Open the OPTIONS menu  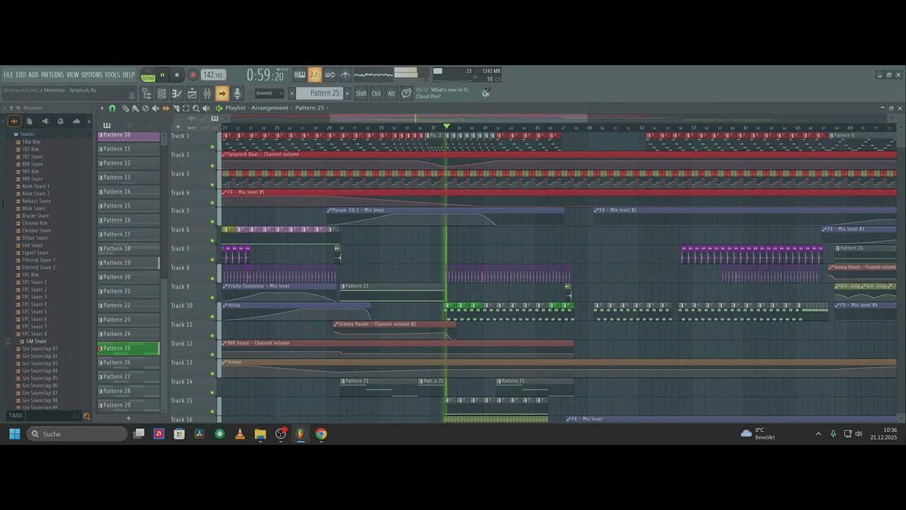pos(92,75)
